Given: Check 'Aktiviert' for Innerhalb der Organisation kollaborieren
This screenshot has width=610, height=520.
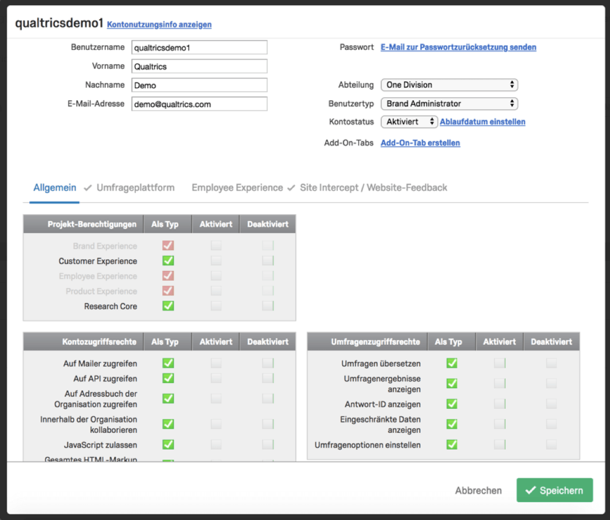Looking at the screenshot, I should pyautogui.click(x=216, y=424).
